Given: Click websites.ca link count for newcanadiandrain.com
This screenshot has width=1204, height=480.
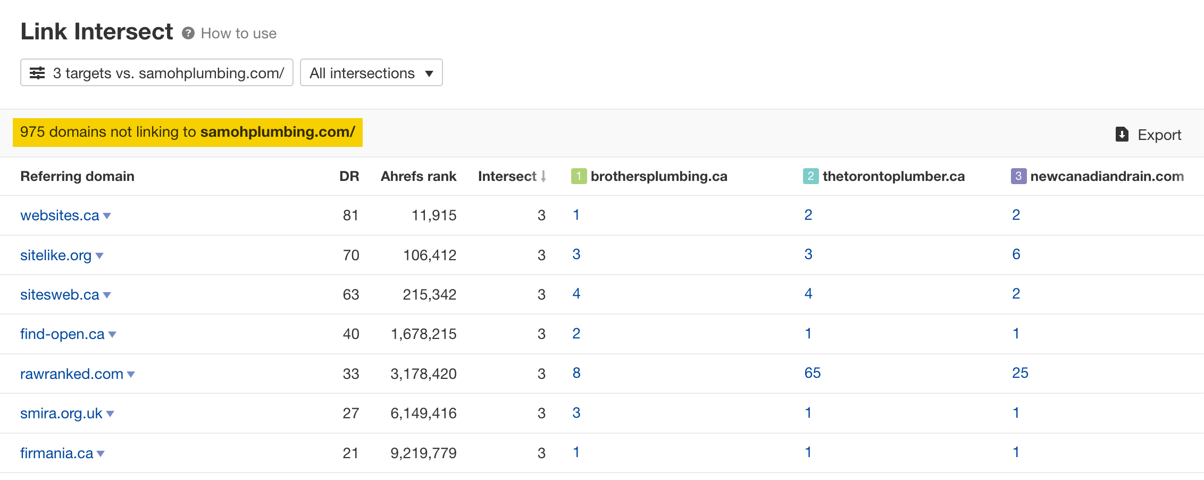Looking at the screenshot, I should pyautogui.click(x=1016, y=215).
